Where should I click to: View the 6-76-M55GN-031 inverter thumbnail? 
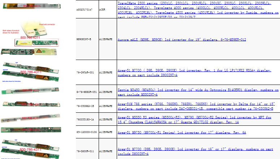pyautogui.click(x=30, y=90)
